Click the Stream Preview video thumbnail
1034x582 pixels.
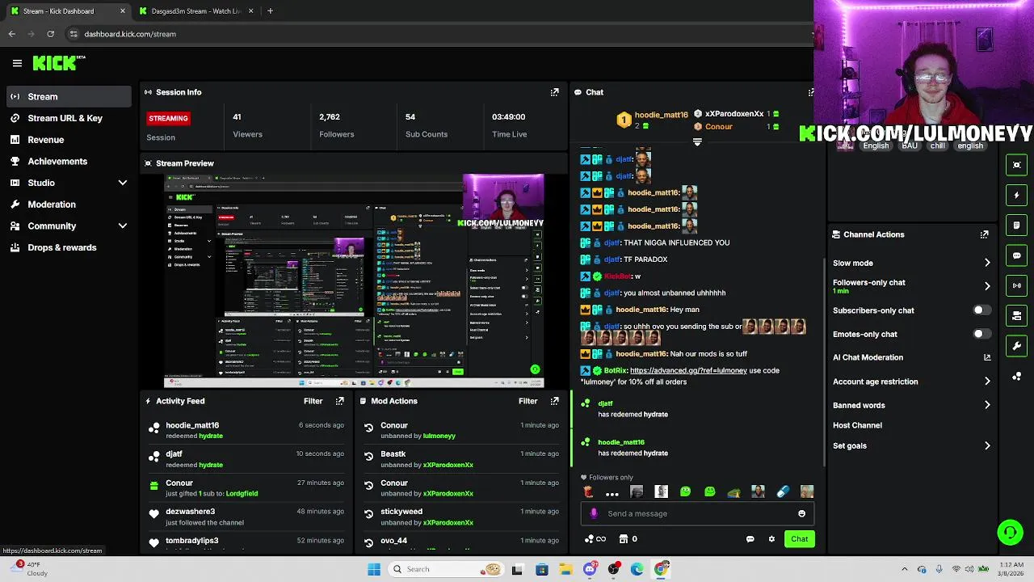tap(354, 280)
